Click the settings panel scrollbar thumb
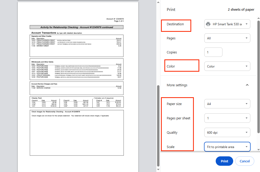The image size is (260, 172). 258,77
